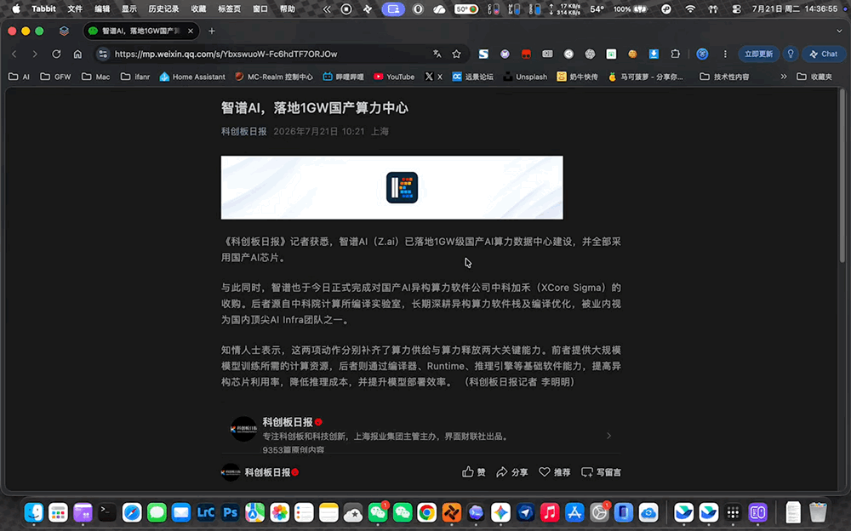Open Google Chrome from the dock

(x=426, y=512)
